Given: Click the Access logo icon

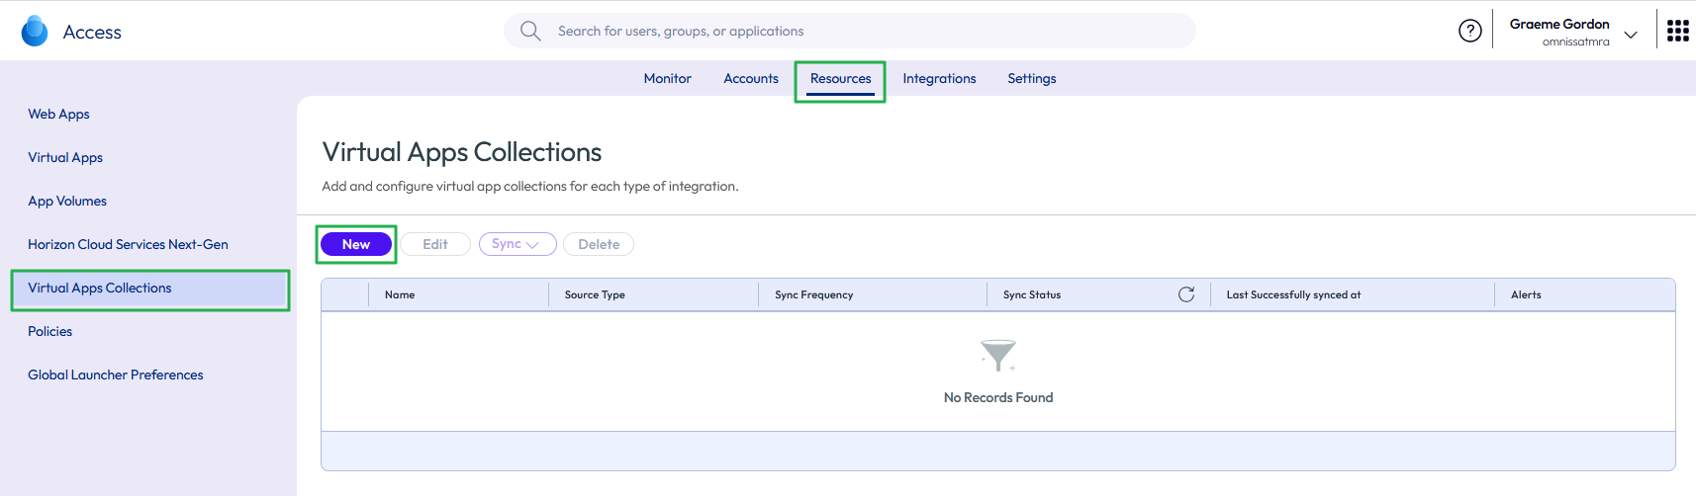Looking at the screenshot, I should click(35, 32).
